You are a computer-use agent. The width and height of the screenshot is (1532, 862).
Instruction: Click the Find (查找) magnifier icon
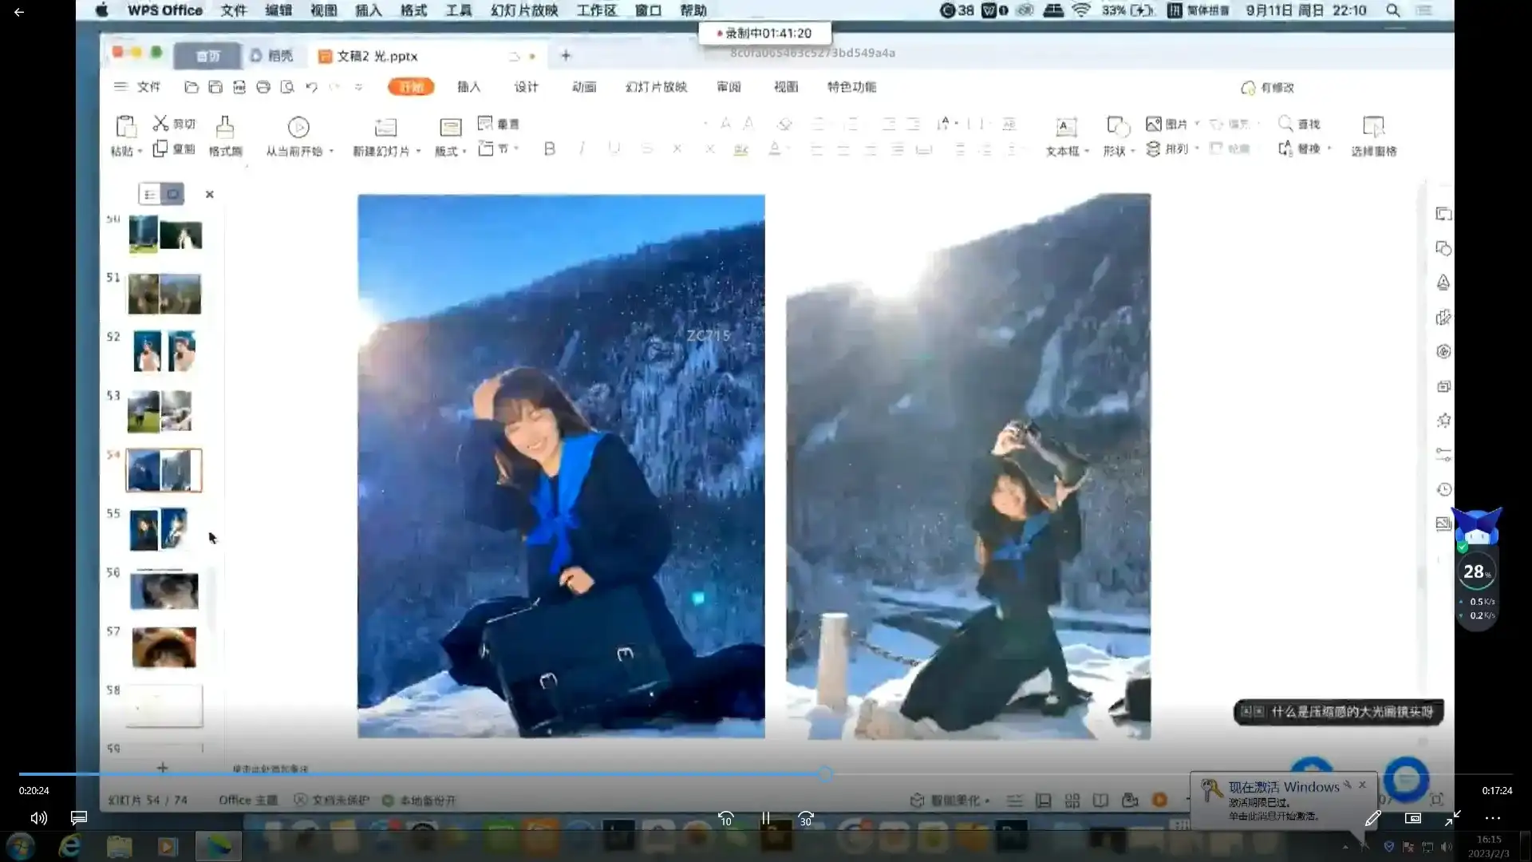click(x=1285, y=124)
